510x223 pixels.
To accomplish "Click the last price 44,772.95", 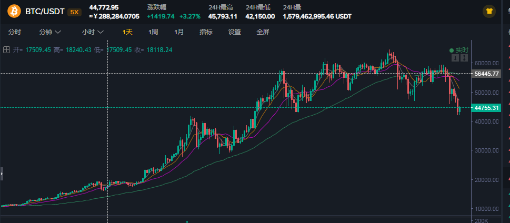I will (x=104, y=7).
